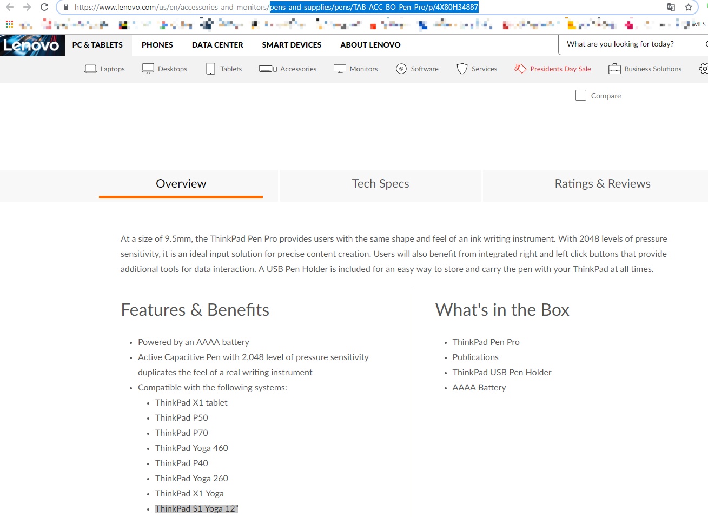The width and height of the screenshot is (708, 517).
Task: Open the Accessories link
Action: click(x=299, y=69)
